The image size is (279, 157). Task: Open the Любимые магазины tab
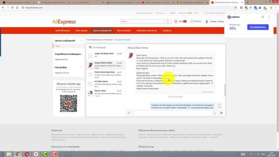pyautogui.click(x=146, y=31)
